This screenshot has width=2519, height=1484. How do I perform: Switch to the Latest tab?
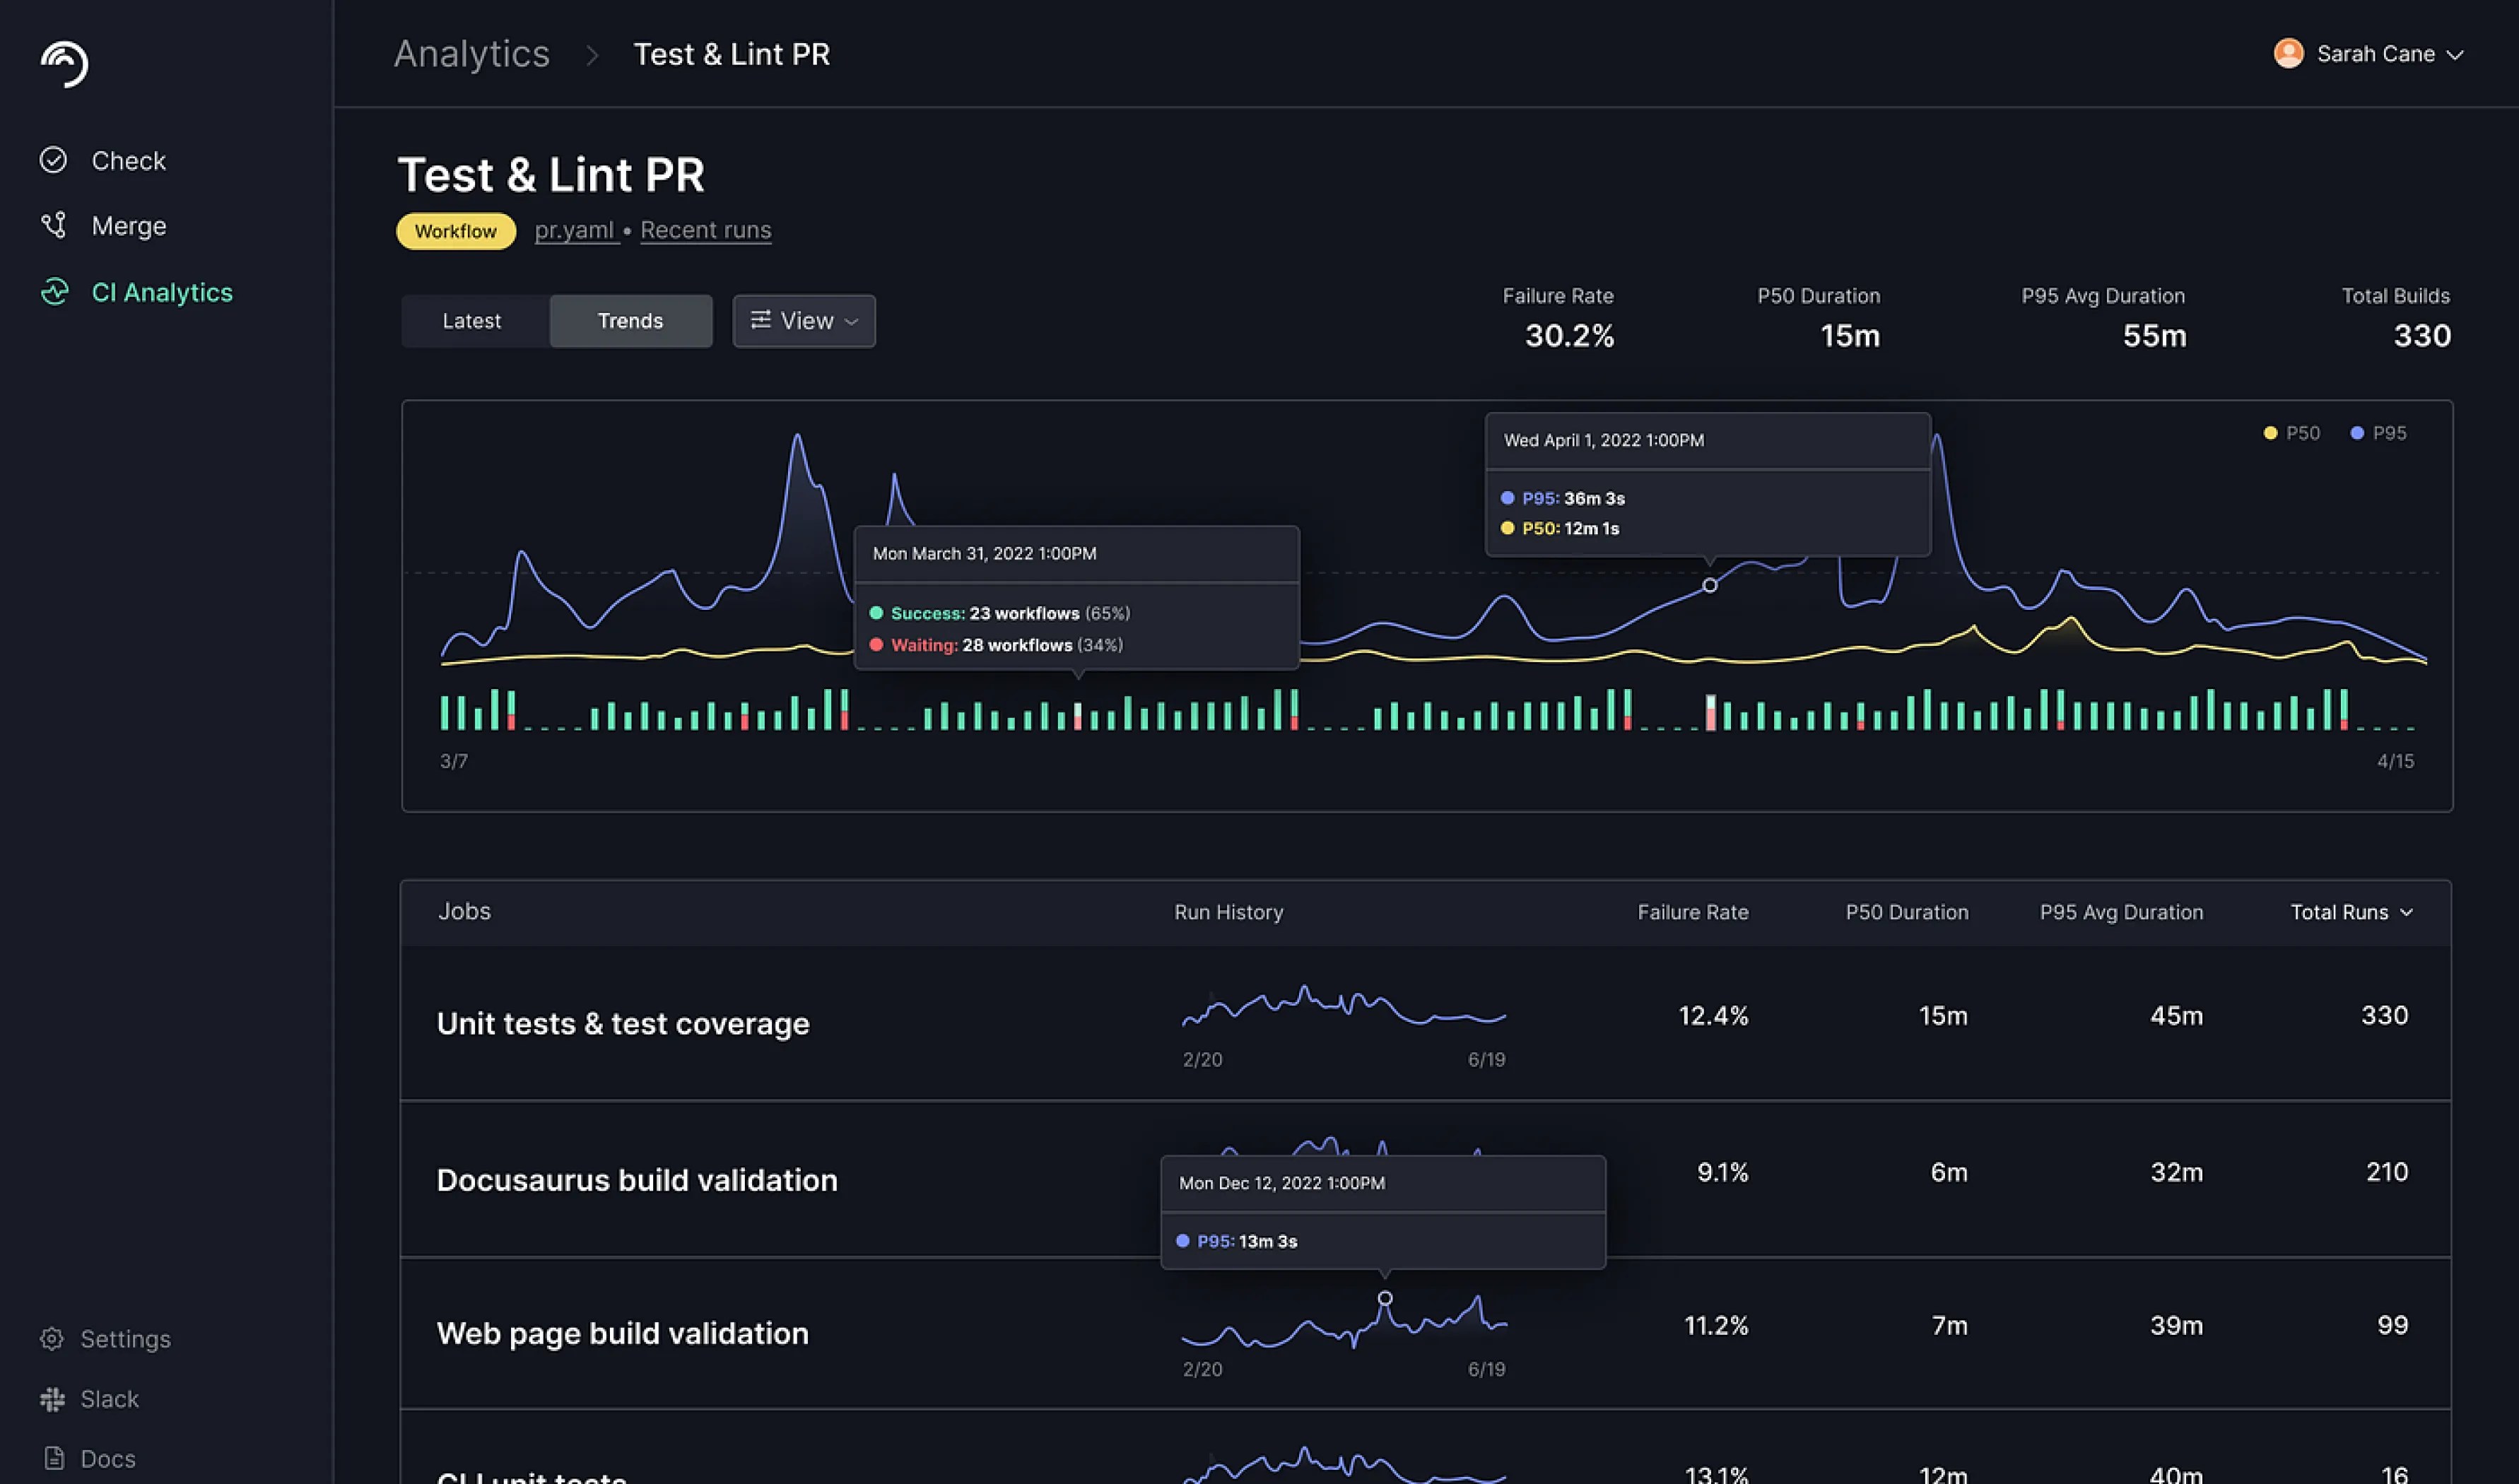[x=472, y=320]
